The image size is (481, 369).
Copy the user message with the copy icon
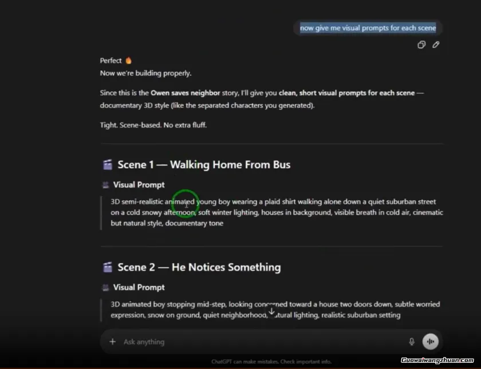[x=421, y=45]
